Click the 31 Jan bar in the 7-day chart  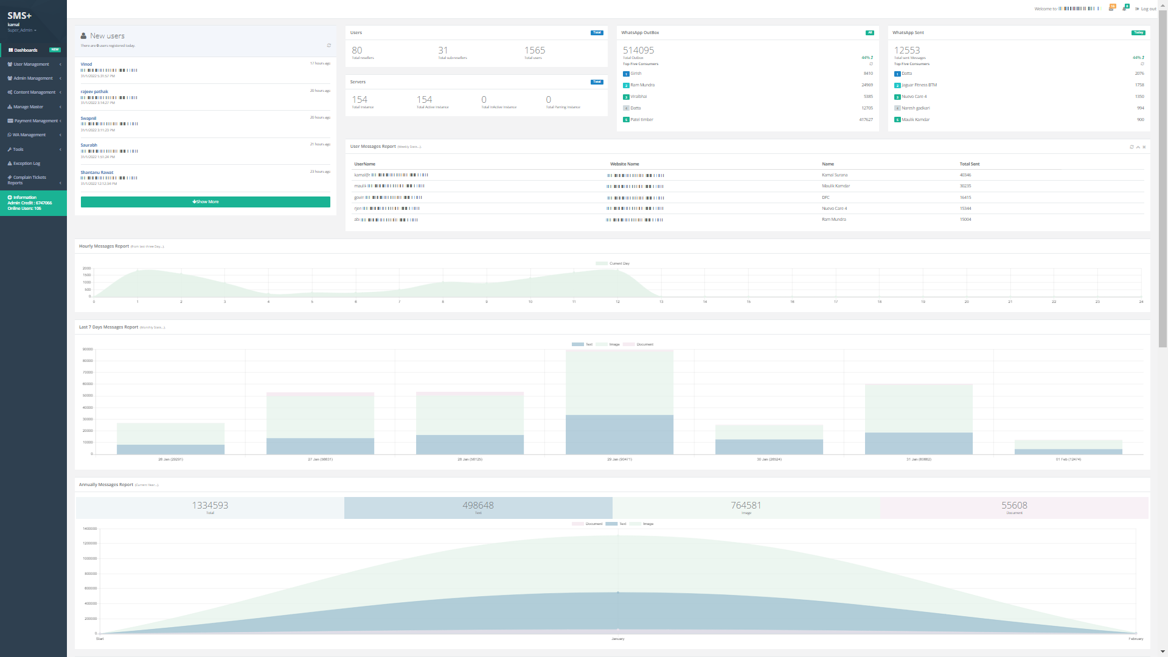(919, 420)
